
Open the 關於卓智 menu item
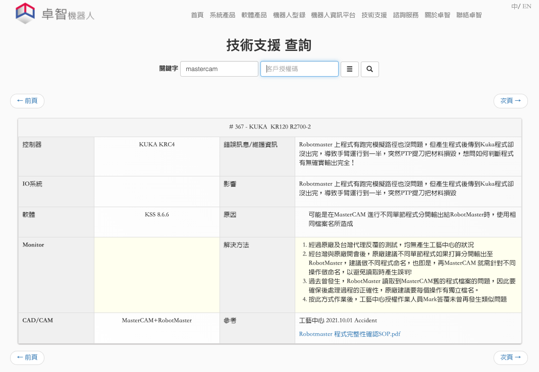pyautogui.click(x=438, y=15)
